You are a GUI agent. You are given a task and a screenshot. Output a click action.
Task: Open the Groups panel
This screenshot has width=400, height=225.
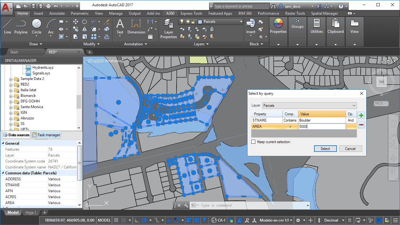[x=297, y=24]
